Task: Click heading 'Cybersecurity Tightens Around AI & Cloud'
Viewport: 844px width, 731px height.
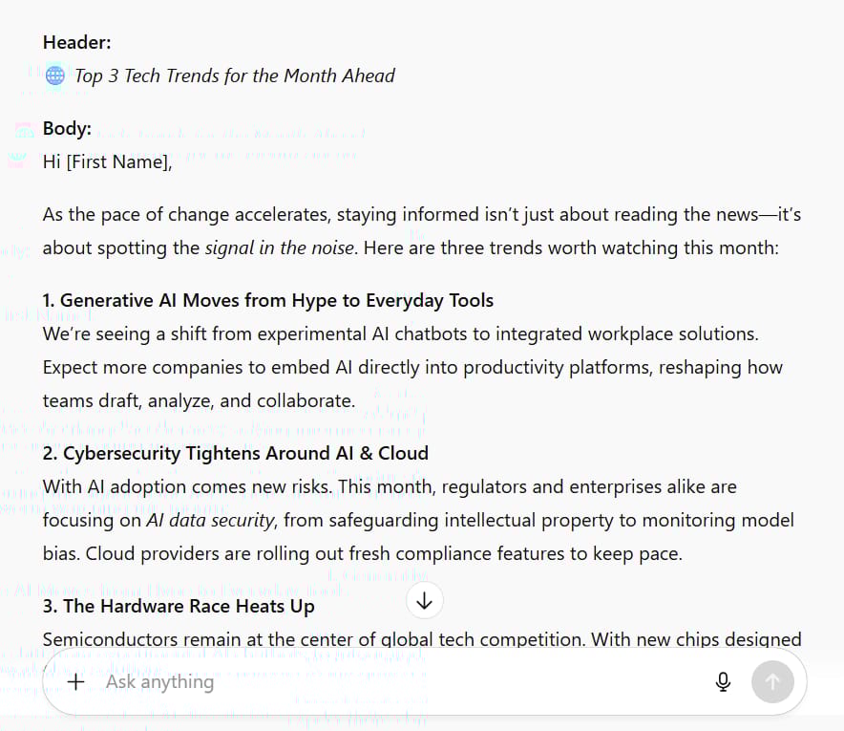Action: pos(236,454)
